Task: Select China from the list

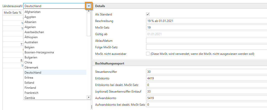Action: click(28, 62)
